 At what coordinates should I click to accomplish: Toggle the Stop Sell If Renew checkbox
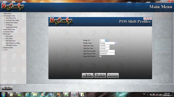pyautogui.click(x=100, y=56)
